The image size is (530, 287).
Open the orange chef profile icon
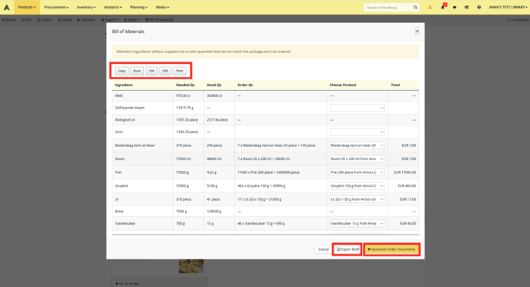pos(431,7)
